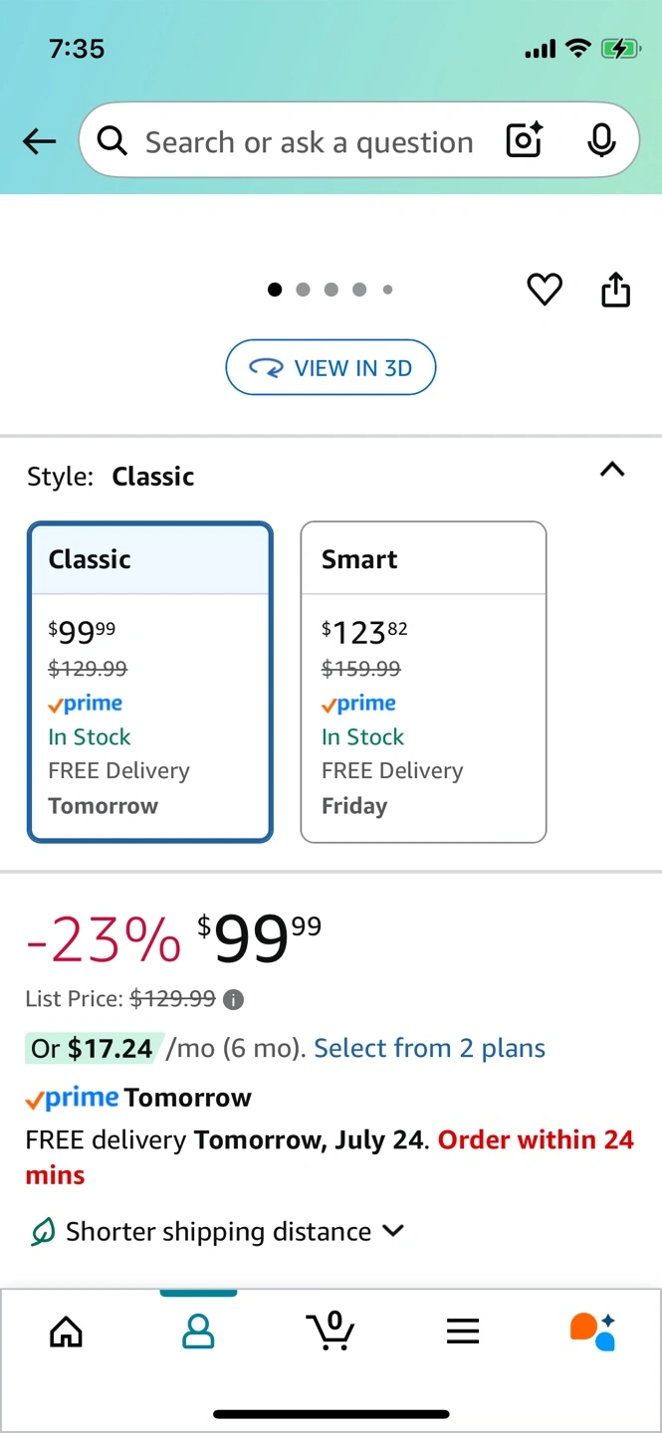Activate voice search microphone
662x1433 pixels.
point(601,141)
